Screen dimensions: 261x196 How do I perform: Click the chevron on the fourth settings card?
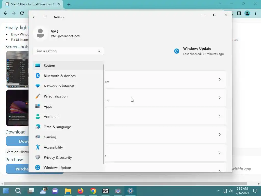(x=220, y=134)
